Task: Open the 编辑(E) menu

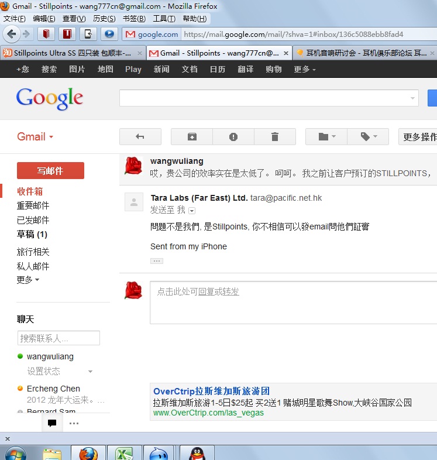Action: [44, 19]
